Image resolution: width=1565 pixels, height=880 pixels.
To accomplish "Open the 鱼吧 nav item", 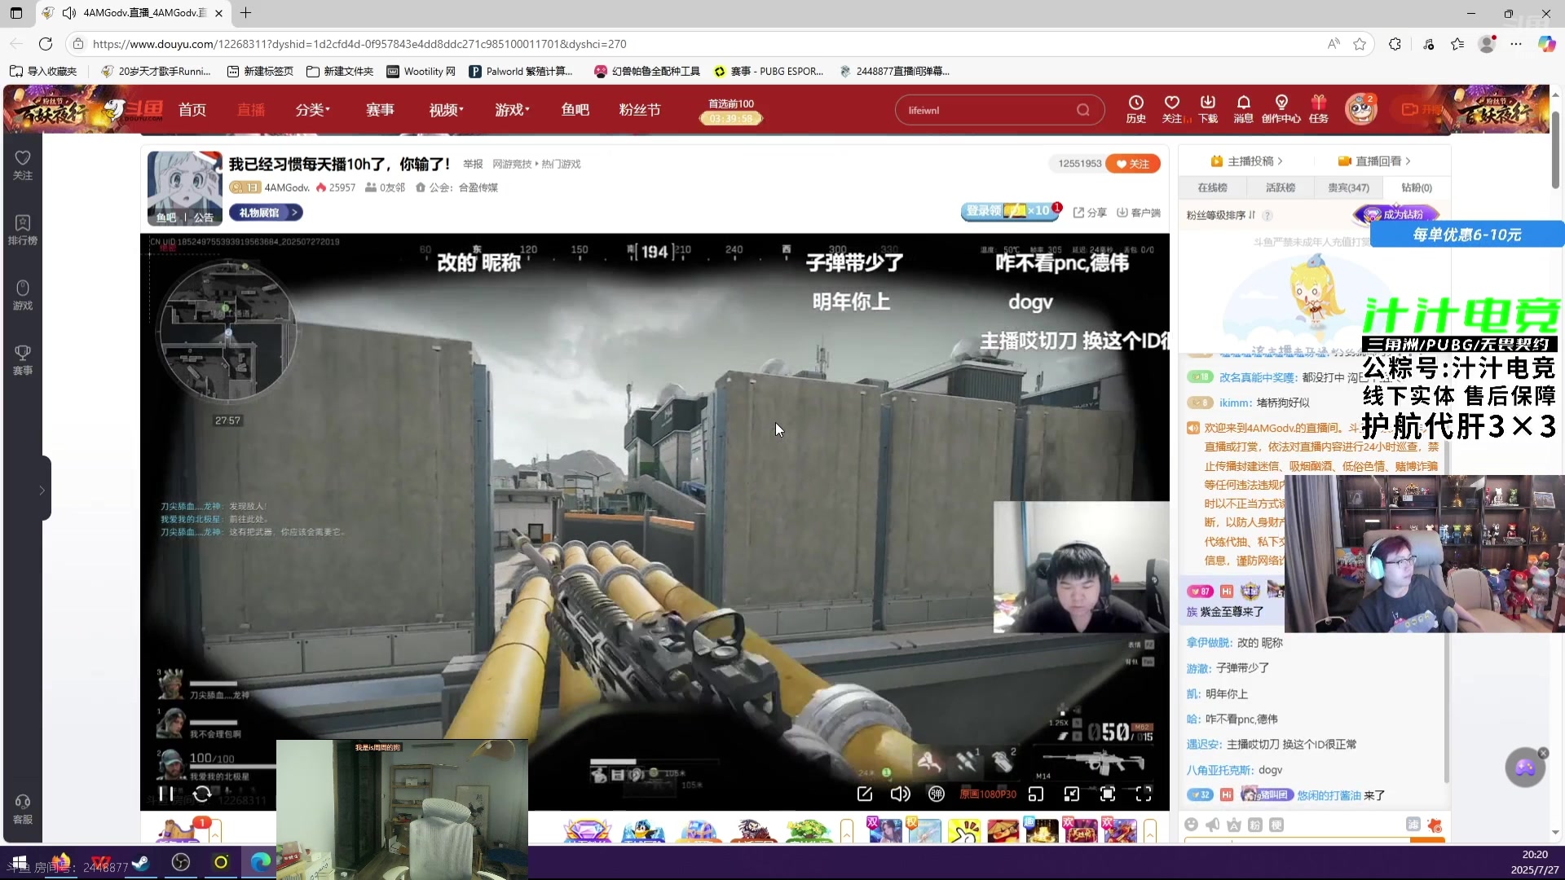I will (x=575, y=110).
